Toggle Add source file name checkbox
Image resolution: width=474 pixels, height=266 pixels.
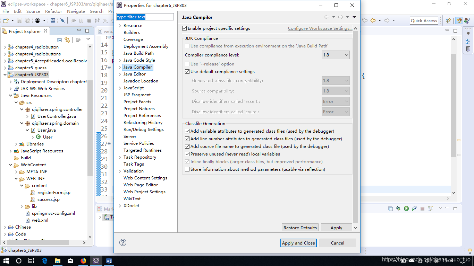pyautogui.click(x=187, y=147)
